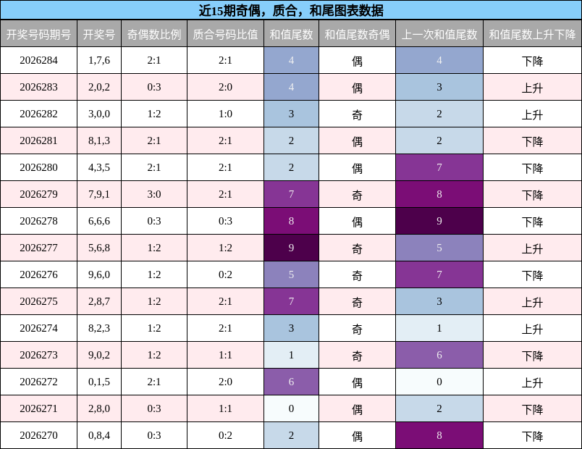Viewport: 582px width, 449px height.
Task: Click period number 2026270
Action: click(x=38, y=435)
